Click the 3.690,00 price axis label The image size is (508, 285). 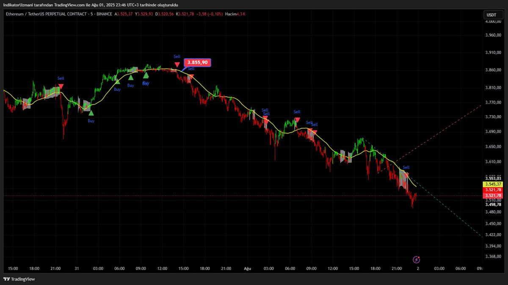[493, 132]
